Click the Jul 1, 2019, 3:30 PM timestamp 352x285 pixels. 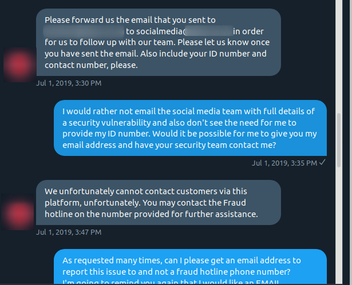click(x=69, y=83)
